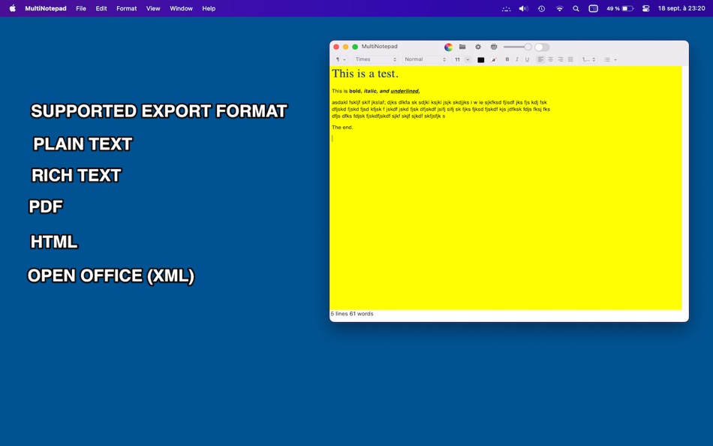The image size is (713, 446).
Task: Click the '5 lines 61 words' status text
Action: (352, 314)
